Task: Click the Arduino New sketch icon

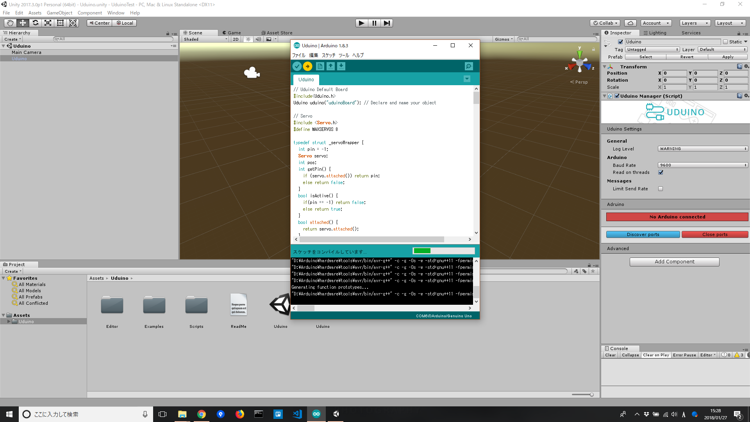Action: [320, 66]
